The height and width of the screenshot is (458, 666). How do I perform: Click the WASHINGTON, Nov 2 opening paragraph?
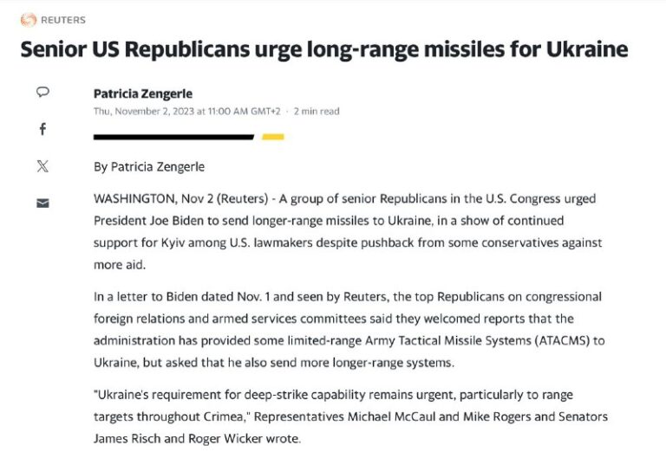pos(348,231)
